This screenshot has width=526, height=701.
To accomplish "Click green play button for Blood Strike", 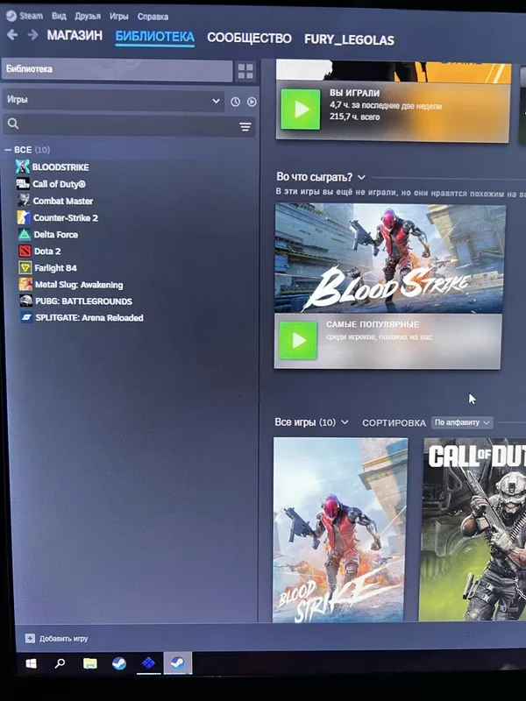I will [x=298, y=340].
